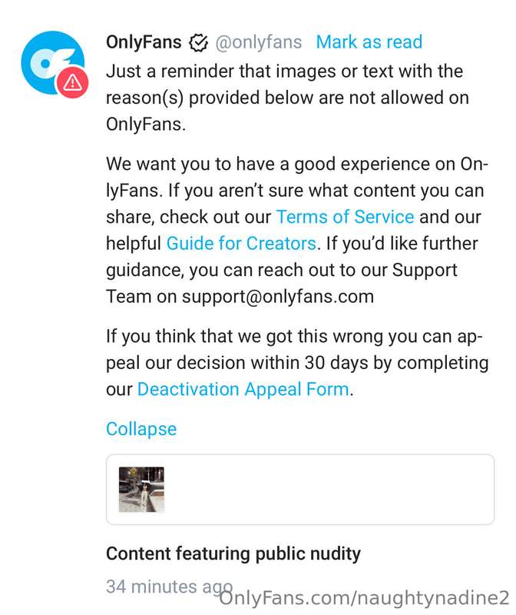516x615 pixels.
Task: Click the OnlyFans profile avatar logo
Action: click(x=52, y=63)
